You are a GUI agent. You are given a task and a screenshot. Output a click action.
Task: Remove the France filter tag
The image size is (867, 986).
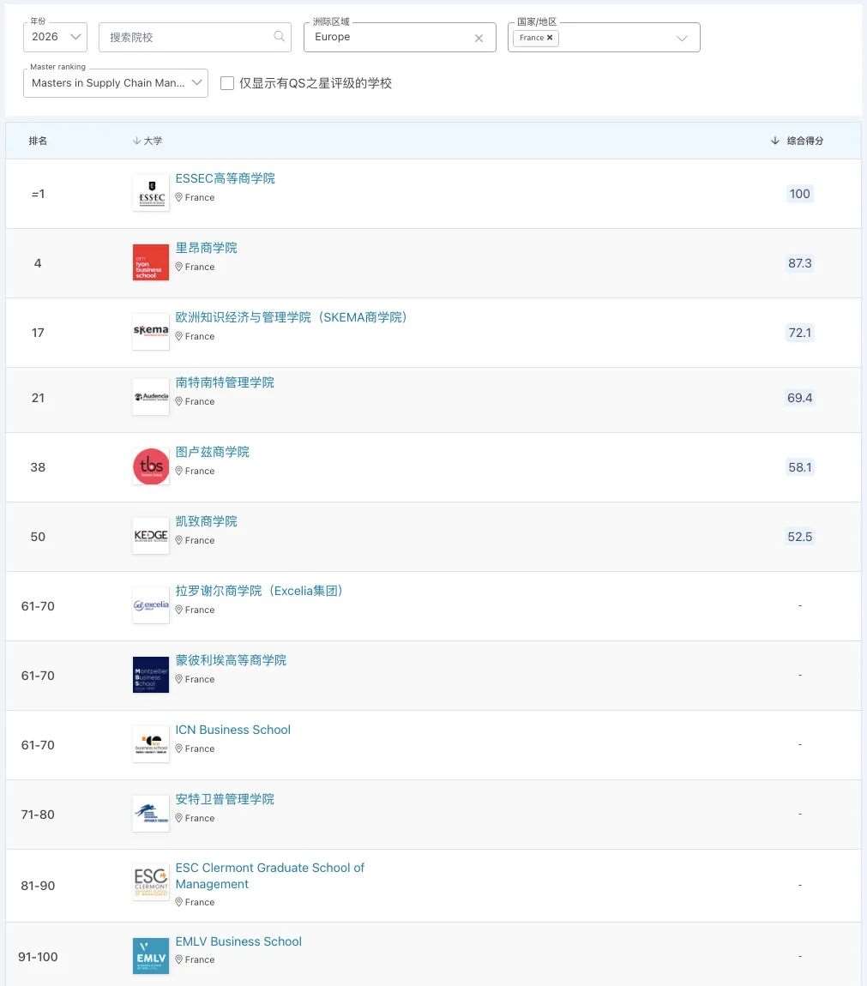click(x=549, y=37)
